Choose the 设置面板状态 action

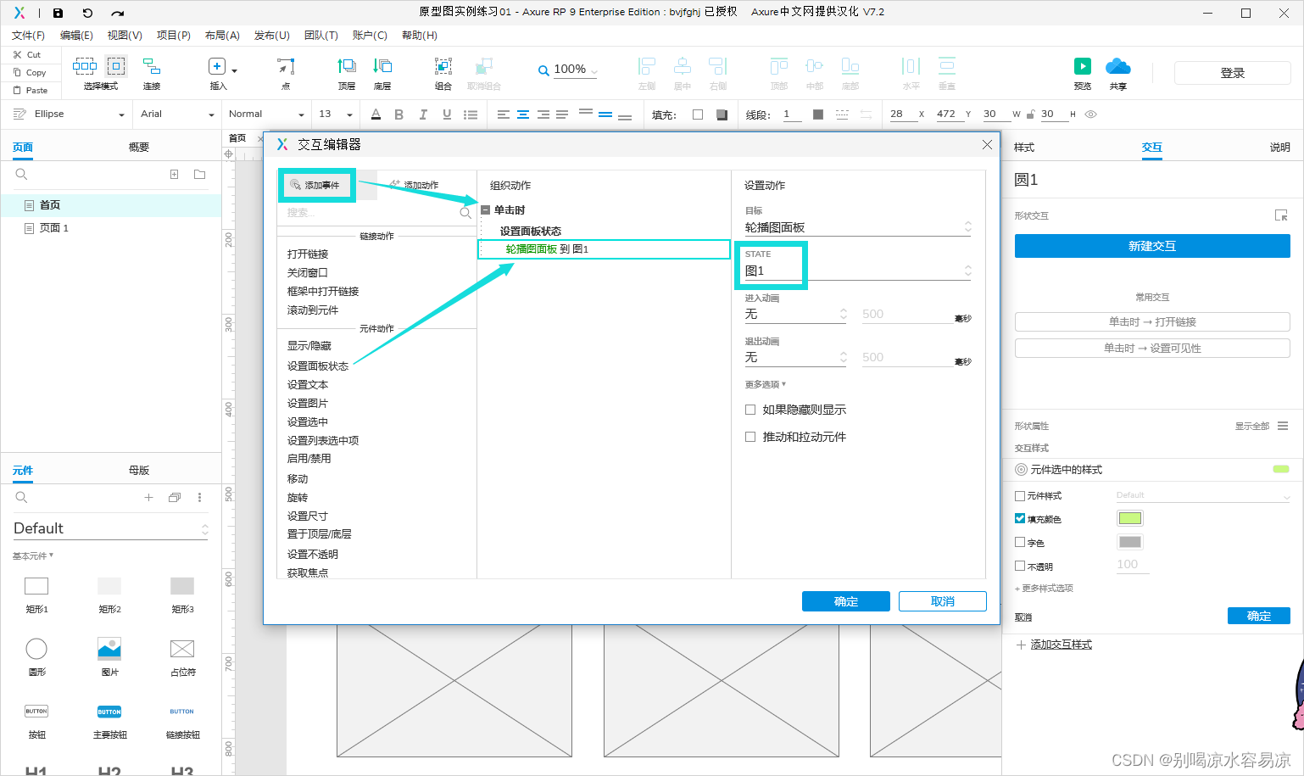coord(318,366)
